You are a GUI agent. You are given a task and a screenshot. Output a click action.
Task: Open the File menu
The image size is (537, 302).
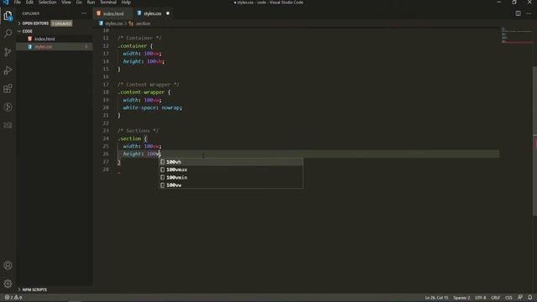click(x=17, y=3)
